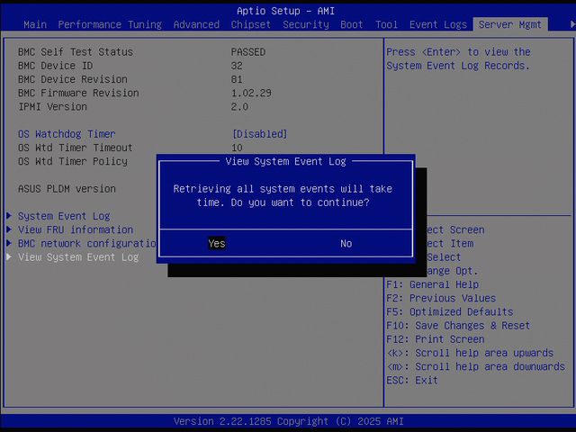Image resolution: width=576 pixels, height=432 pixels.
Task: Change OS Watchdog Timer Disabled value
Action: (259, 134)
